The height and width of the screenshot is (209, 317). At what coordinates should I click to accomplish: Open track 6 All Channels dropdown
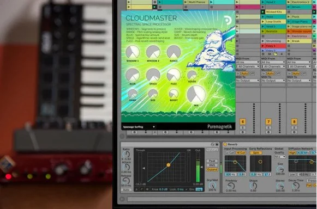pos(248,66)
